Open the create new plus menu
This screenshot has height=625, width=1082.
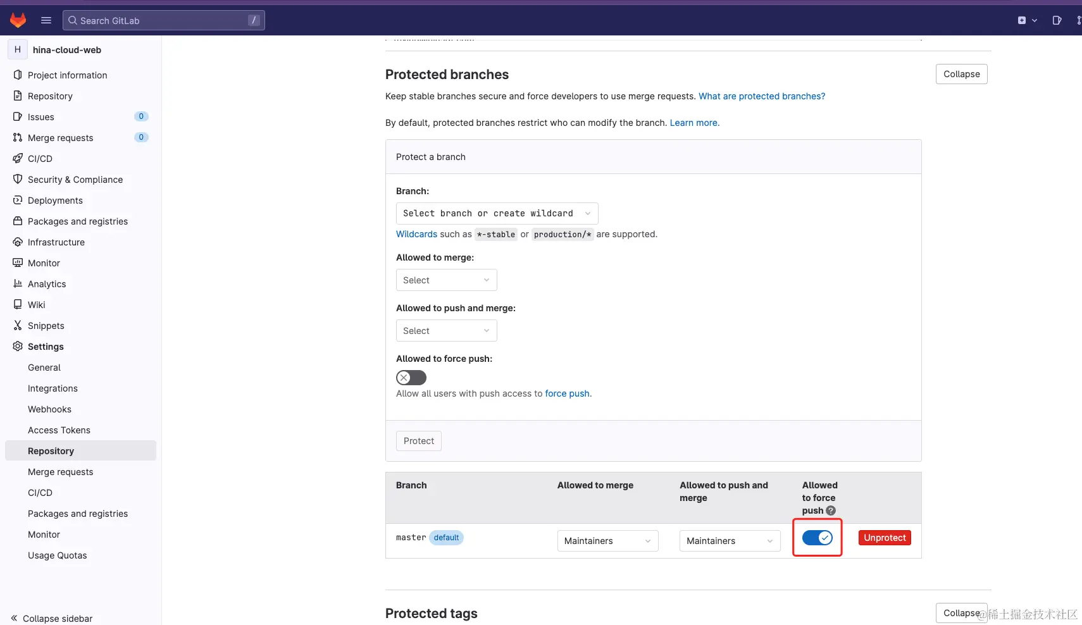1027,20
